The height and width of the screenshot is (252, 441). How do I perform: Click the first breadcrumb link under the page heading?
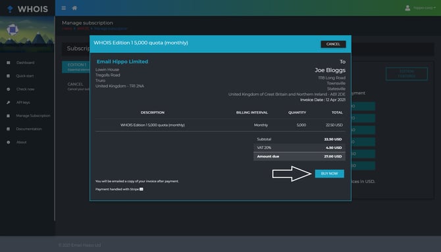pyautogui.click(x=67, y=29)
